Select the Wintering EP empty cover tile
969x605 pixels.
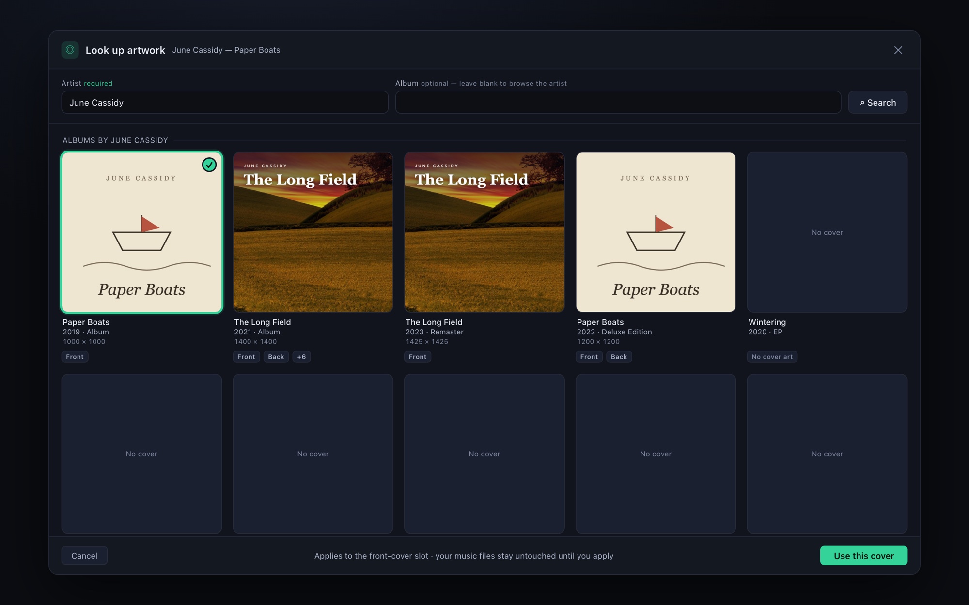coord(827,232)
